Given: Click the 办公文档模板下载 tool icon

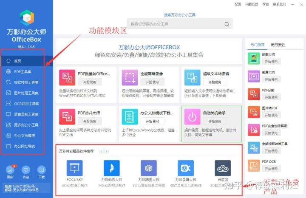Looking at the screenshot, I should [x=130, y=117].
